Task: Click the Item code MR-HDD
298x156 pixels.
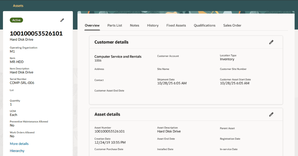Action: [x=17, y=61]
